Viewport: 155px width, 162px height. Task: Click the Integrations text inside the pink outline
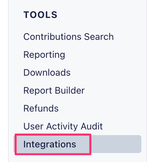click(50, 144)
